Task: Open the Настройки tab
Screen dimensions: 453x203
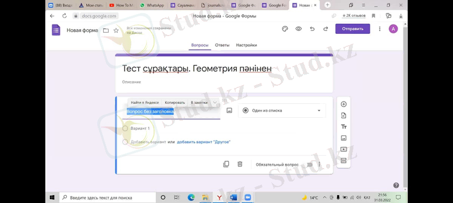Action: click(246, 45)
